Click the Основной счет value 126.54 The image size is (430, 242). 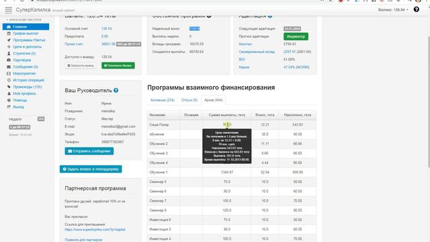(x=106, y=29)
